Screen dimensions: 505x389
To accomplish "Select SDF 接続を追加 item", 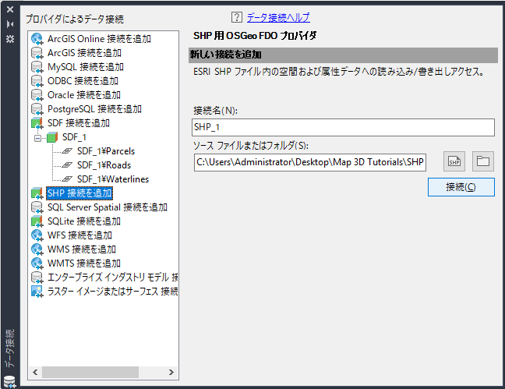I will click(x=79, y=123).
